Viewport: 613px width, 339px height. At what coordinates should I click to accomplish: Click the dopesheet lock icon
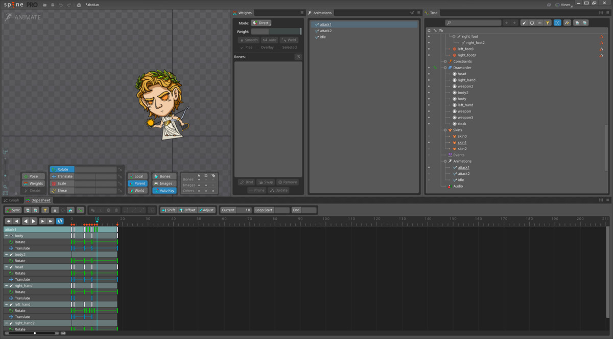click(x=55, y=210)
